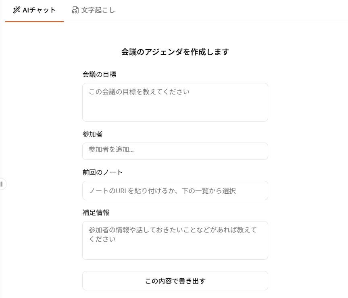Click the participants entry box under 参加者

coord(175,151)
